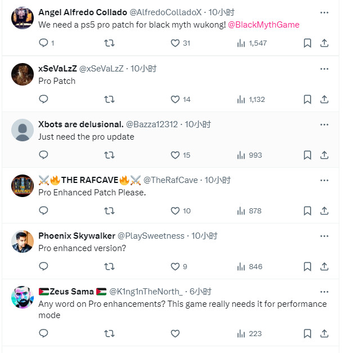Share Angel Alfredo Collado's tweet

tap(324, 43)
